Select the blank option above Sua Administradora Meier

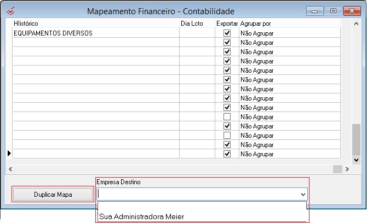tap(202, 207)
